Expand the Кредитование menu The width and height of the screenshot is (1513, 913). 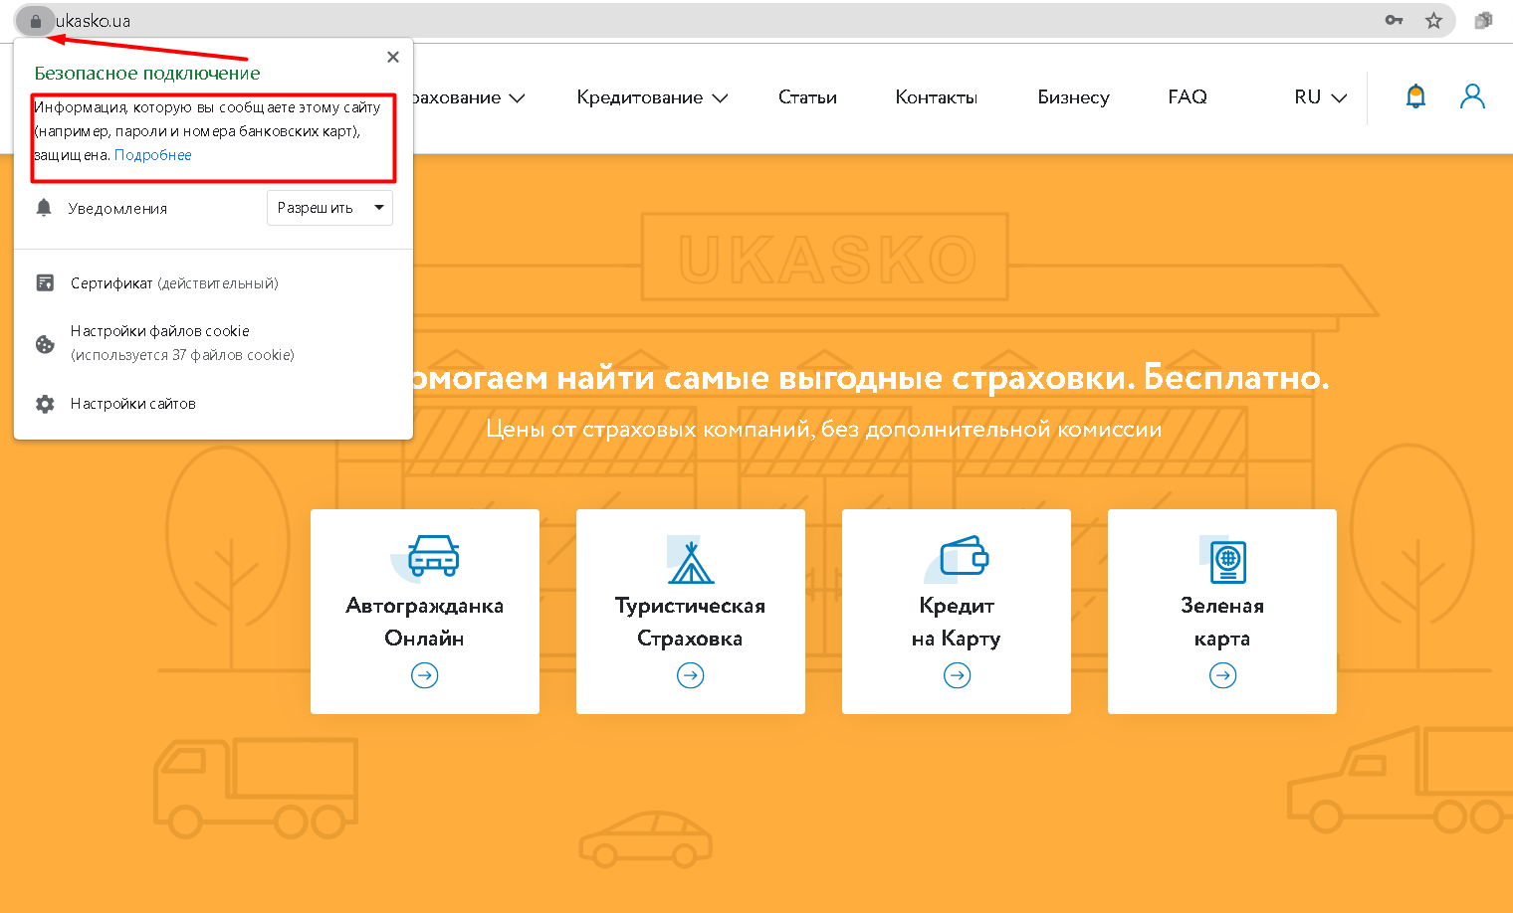click(653, 97)
